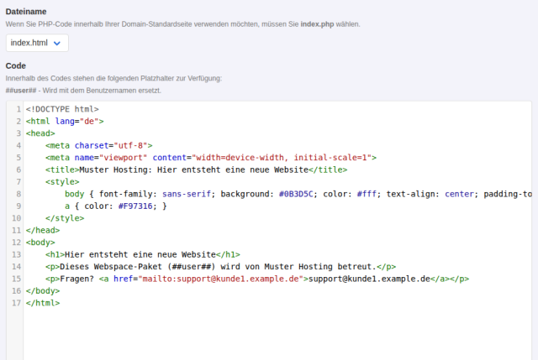Viewport: 538px width, 360px height.
Task: Click the opening <body> tag line
Action: (x=40, y=243)
